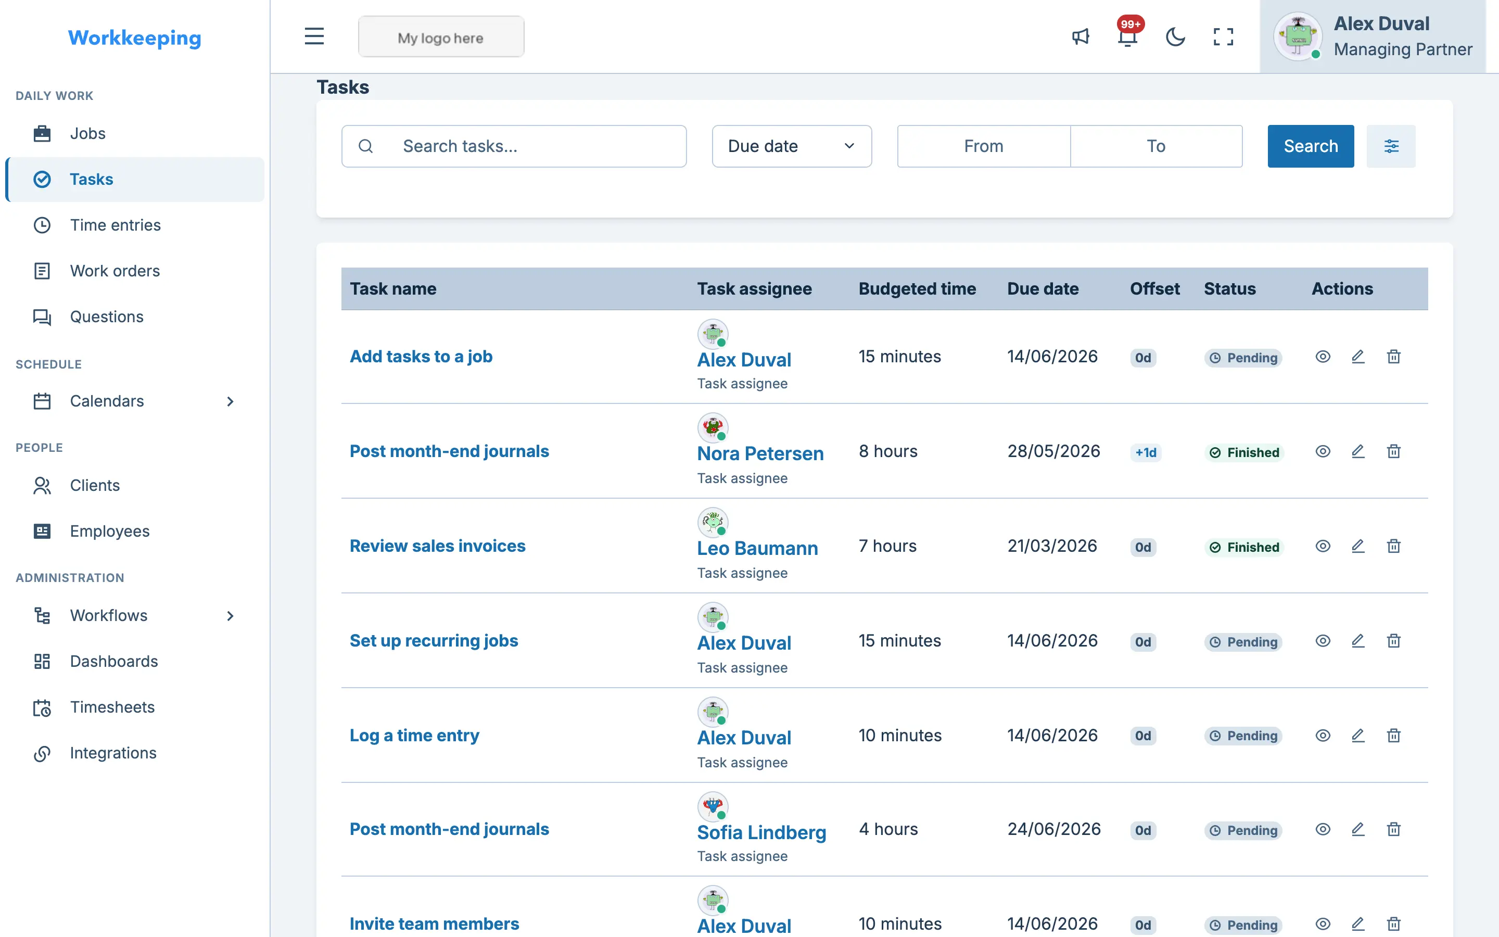Image resolution: width=1499 pixels, height=937 pixels.
Task: Click the Dashboards grid icon
Action: 42,661
